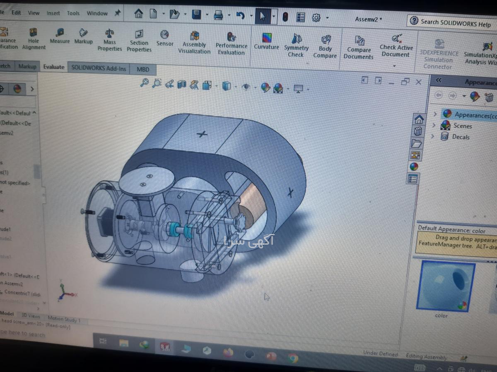Expand the Options gear dropdown arrow
The height and width of the screenshot is (372, 497).
327,18
